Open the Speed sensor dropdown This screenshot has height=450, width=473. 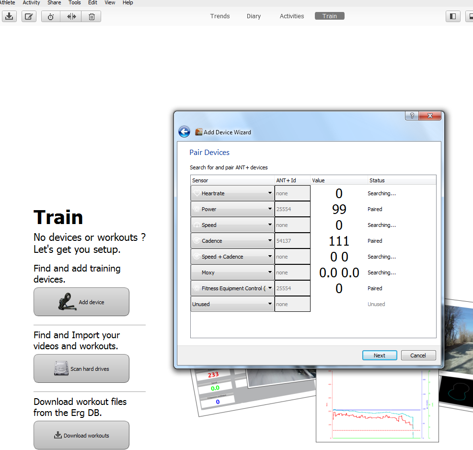pos(232,225)
